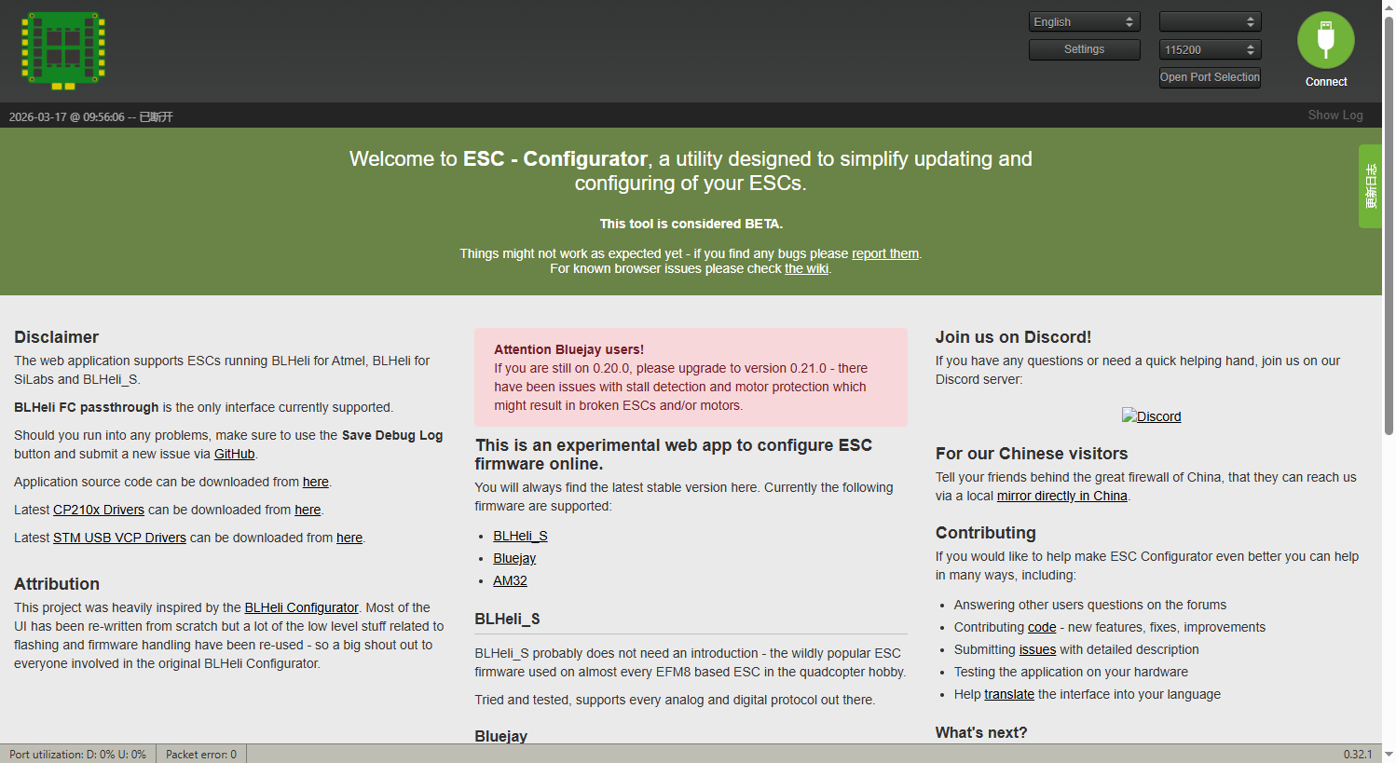The width and height of the screenshot is (1396, 763).
Task: Open the 115200 baud rate dropdown
Action: pos(1209,49)
